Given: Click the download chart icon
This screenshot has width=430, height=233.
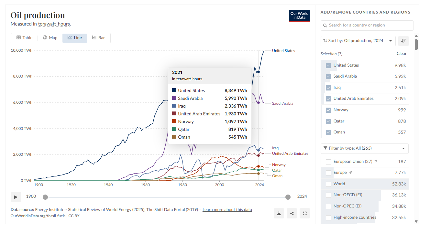Looking at the screenshot, I should tap(279, 213).
